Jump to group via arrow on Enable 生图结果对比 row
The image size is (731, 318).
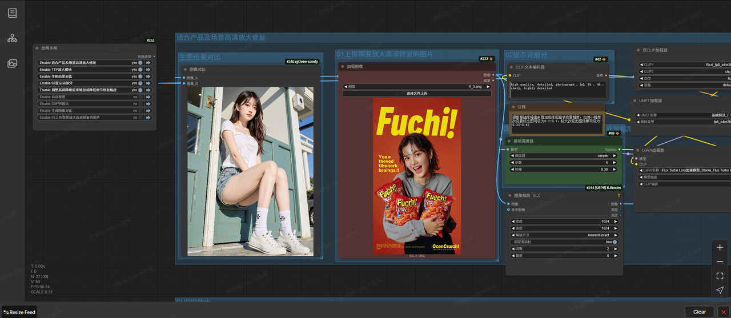148,77
